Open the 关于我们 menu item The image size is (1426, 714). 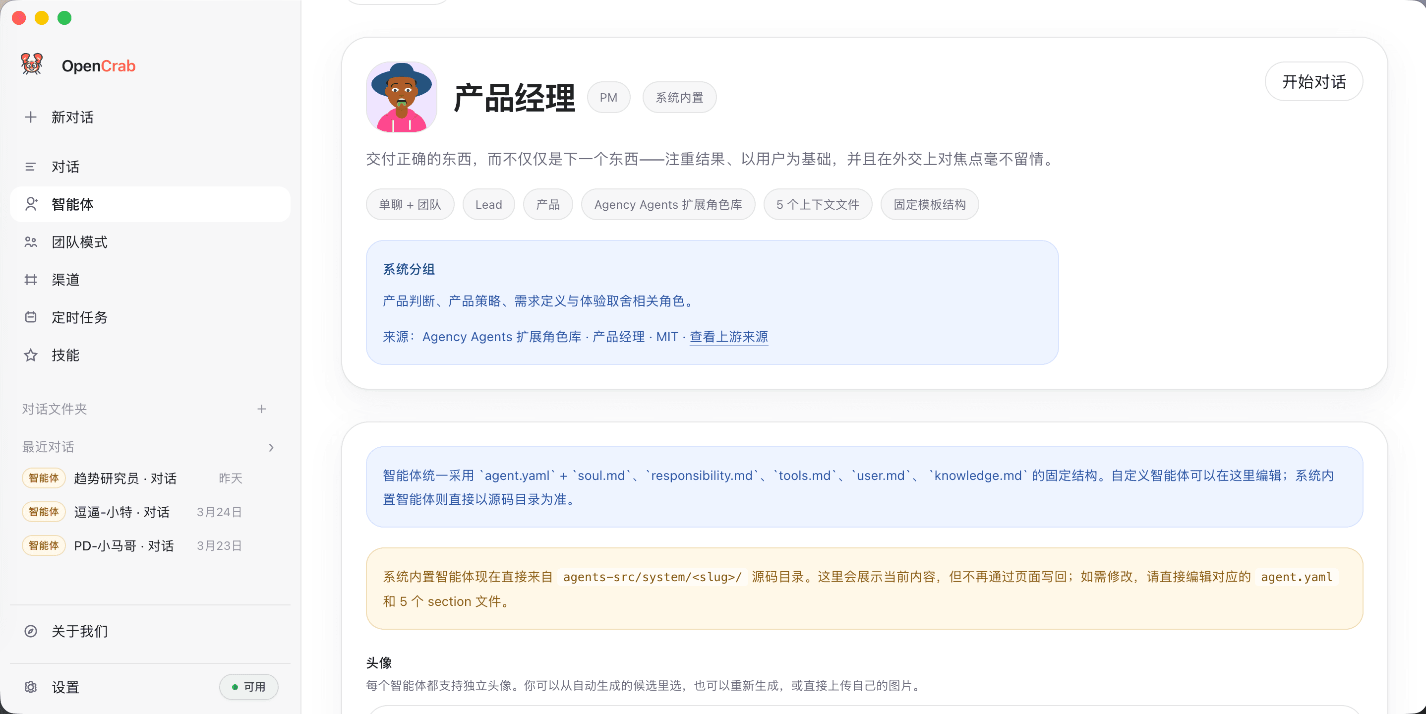tap(79, 631)
